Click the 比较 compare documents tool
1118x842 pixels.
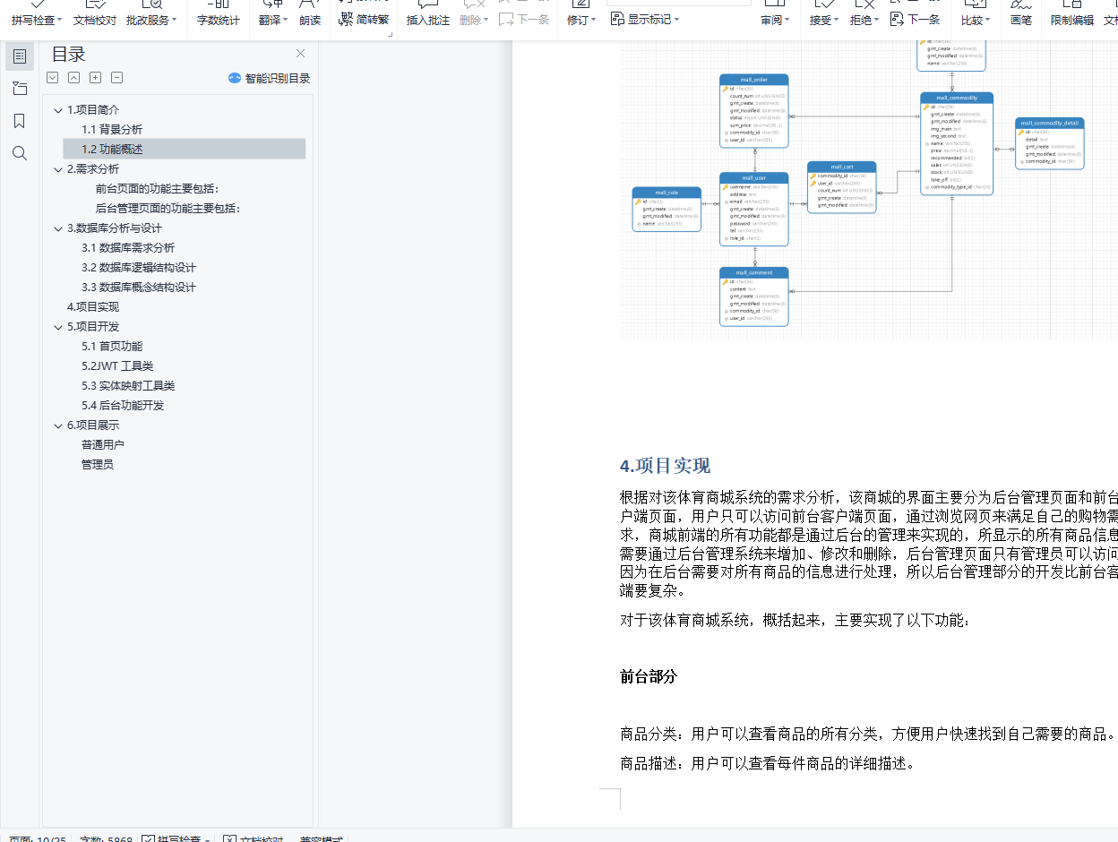(x=971, y=20)
